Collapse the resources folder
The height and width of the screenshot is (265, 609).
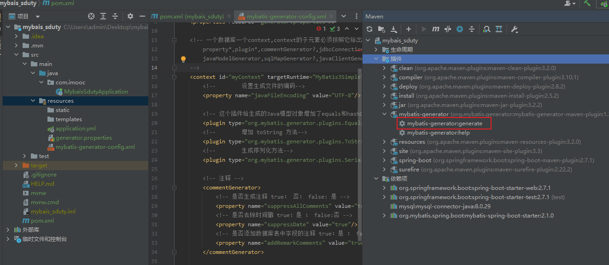(33, 101)
